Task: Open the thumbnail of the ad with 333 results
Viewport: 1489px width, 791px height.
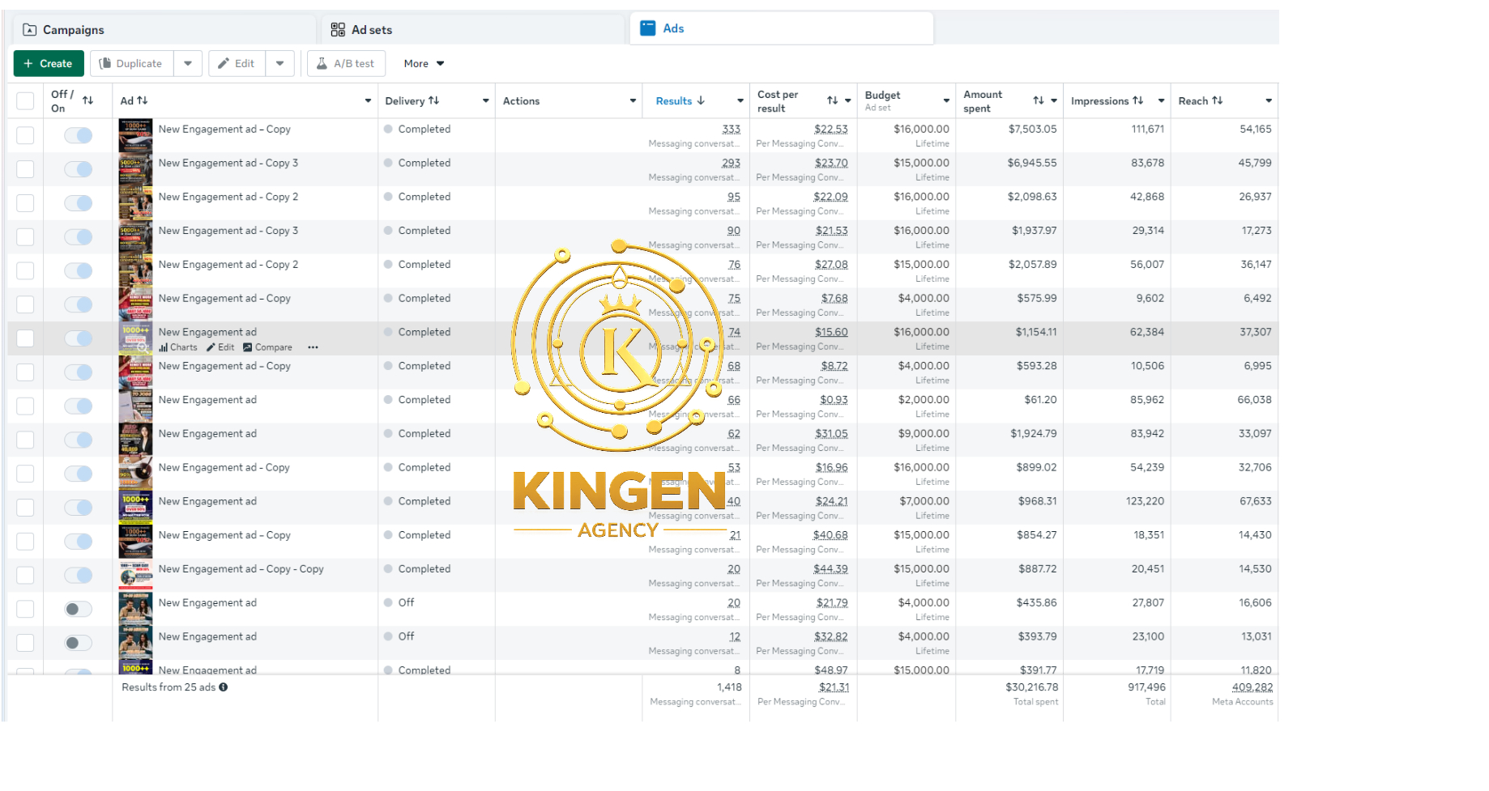Action: (135, 135)
